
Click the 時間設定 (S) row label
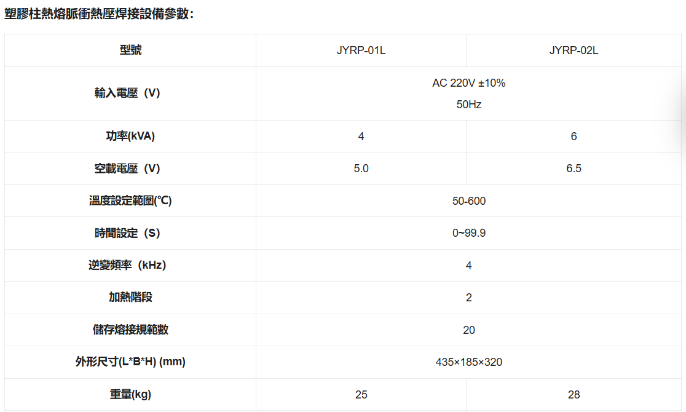pyautogui.click(x=127, y=233)
